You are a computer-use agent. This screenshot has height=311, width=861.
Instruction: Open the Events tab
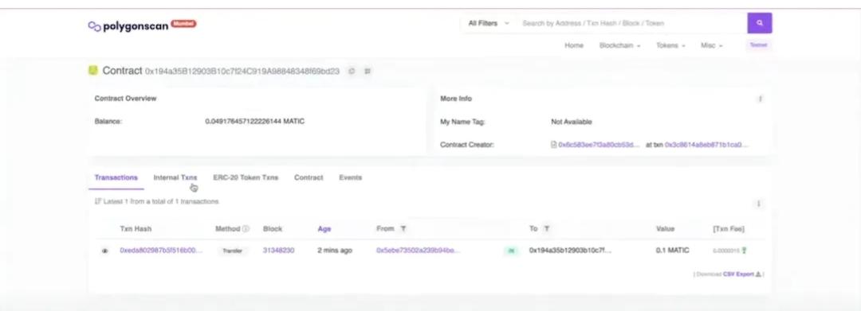(350, 177)
